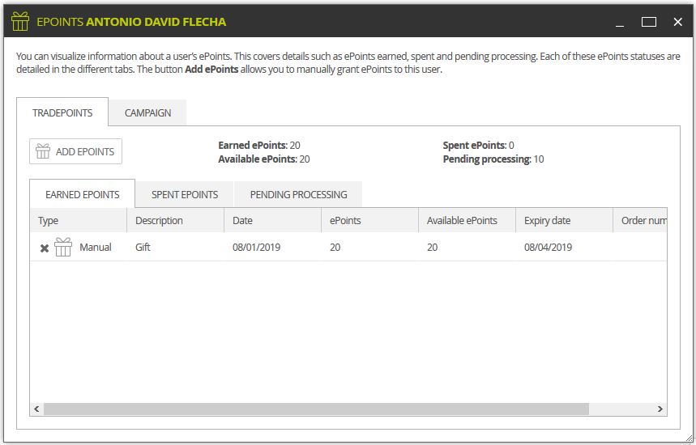Click the left scroll arrow of horizontal scrollbar

point(36,409)
